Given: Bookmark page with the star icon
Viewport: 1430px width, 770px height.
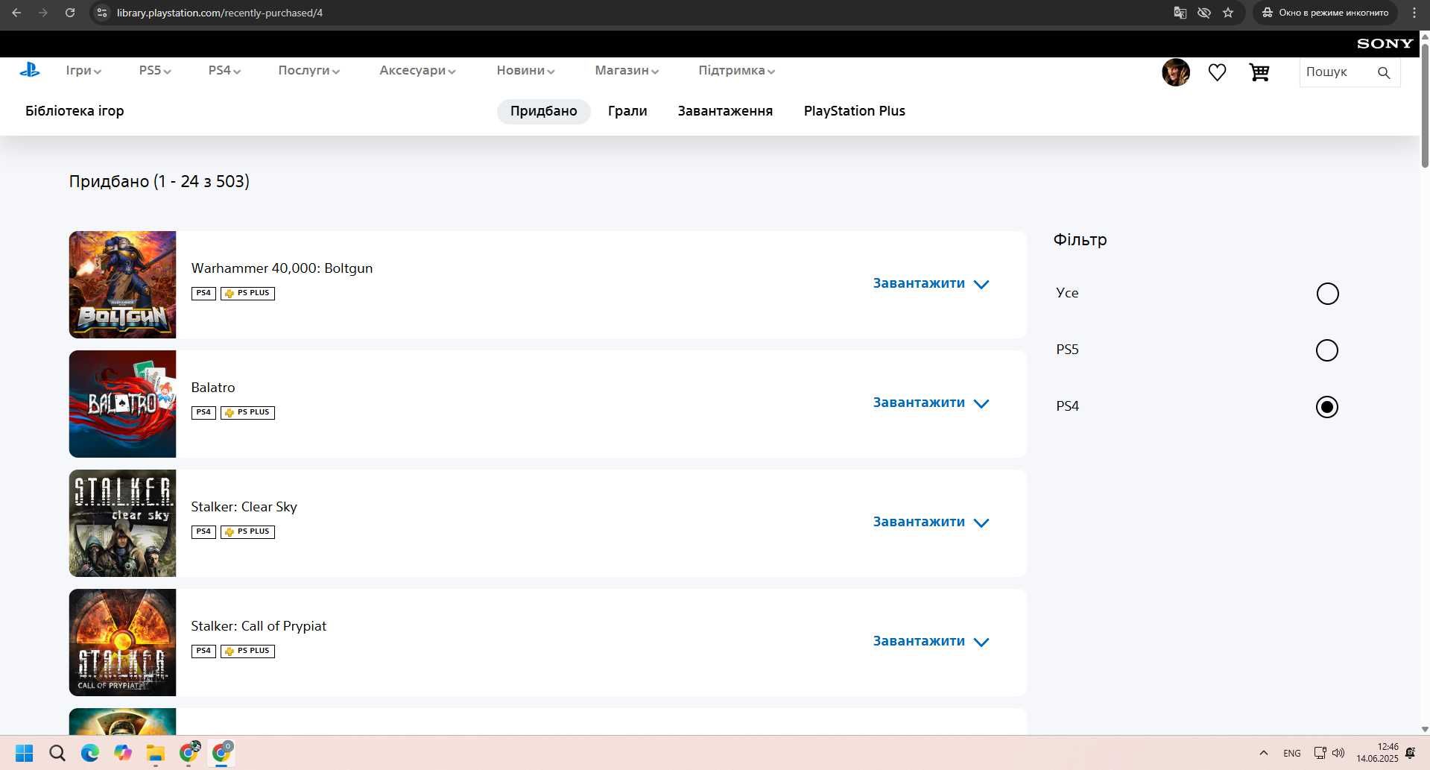Looking at the screenshot, I should point(1228,13).
